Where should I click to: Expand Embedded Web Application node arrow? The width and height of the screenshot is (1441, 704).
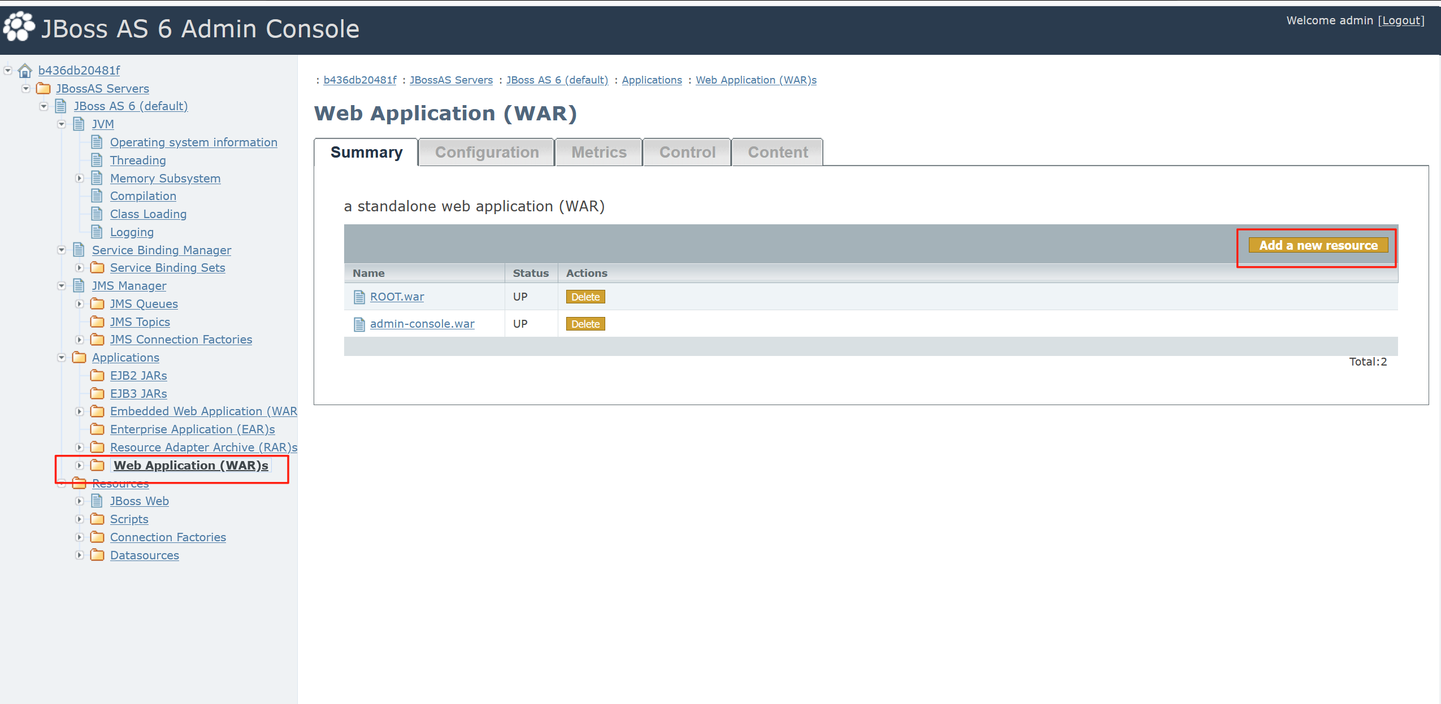80,411
